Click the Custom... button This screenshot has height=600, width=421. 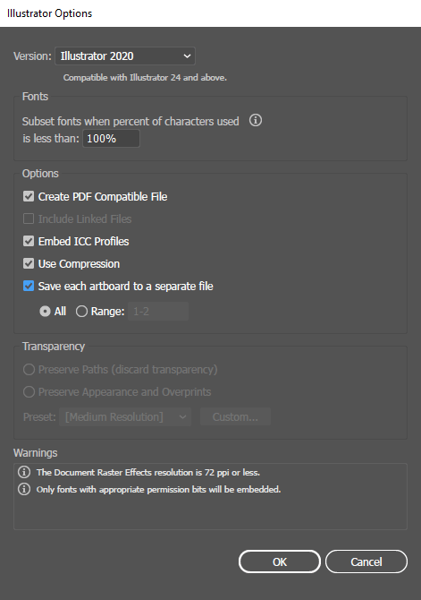pos(235,416)
